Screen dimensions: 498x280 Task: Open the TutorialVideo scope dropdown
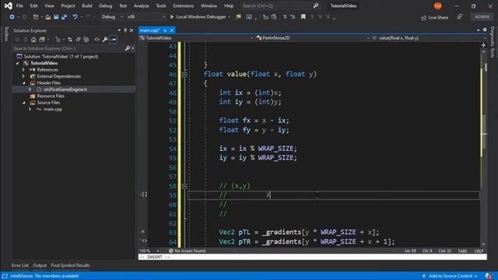click(196, 38)
